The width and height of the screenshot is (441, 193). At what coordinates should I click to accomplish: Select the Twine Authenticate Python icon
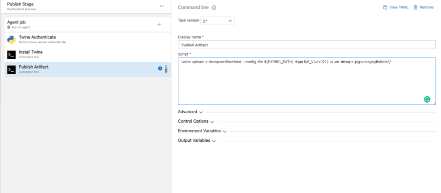click(x=11, y=40)
